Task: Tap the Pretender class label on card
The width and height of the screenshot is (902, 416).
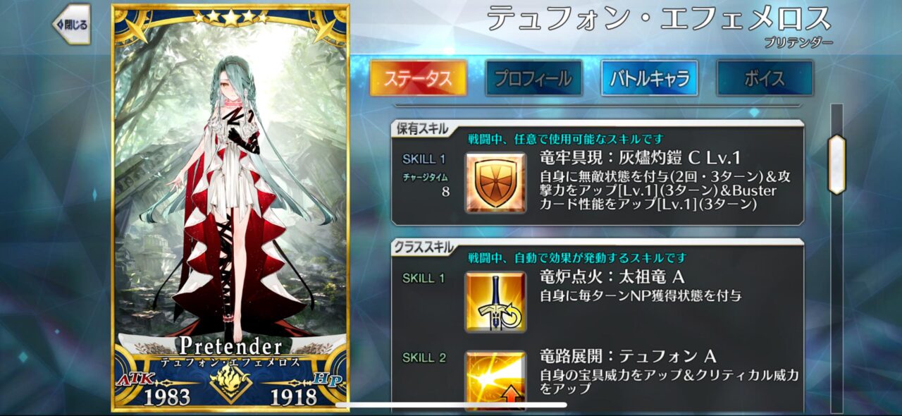Action: [230, 346]
